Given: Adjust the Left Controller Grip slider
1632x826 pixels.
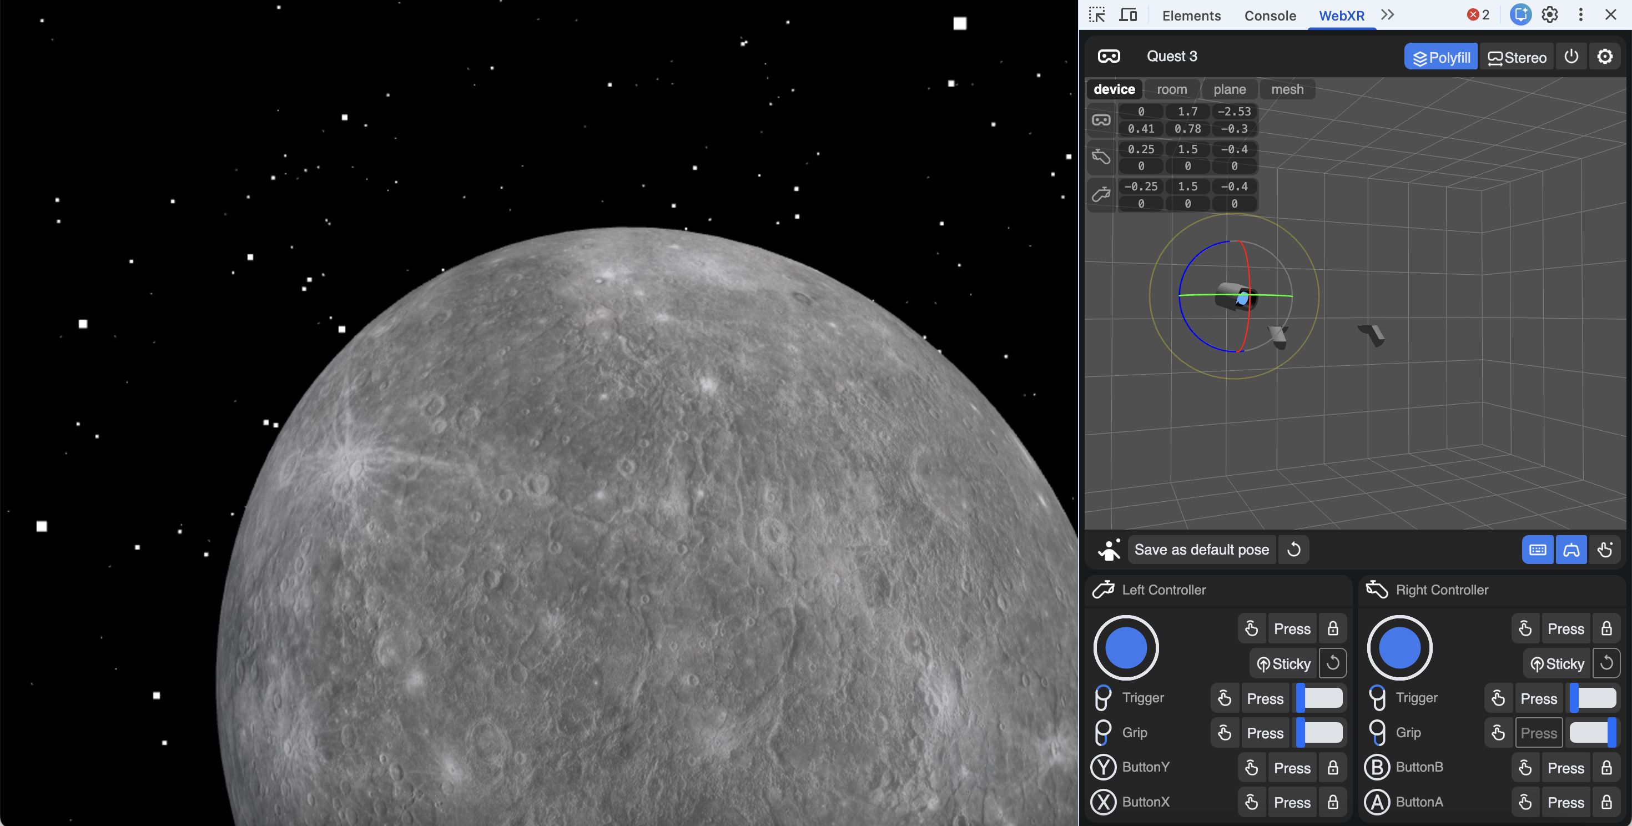Looking at the screenshot, I should coord(1319,733).
